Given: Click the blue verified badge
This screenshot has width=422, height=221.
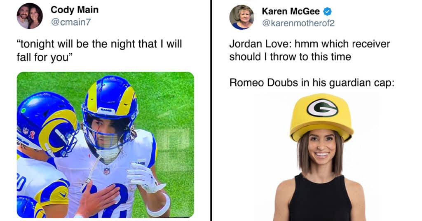Looking at the screenshot, I should pos(327,12).
